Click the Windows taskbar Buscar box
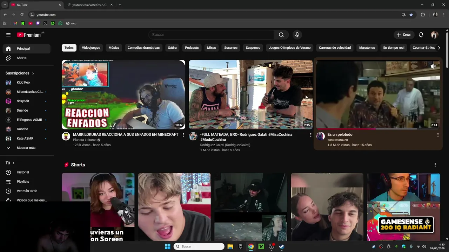This screenshot has height=252, width=449. (x=199, y=246)
